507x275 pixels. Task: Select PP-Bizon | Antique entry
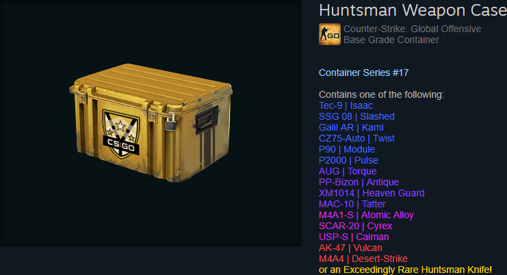[359, 182]
